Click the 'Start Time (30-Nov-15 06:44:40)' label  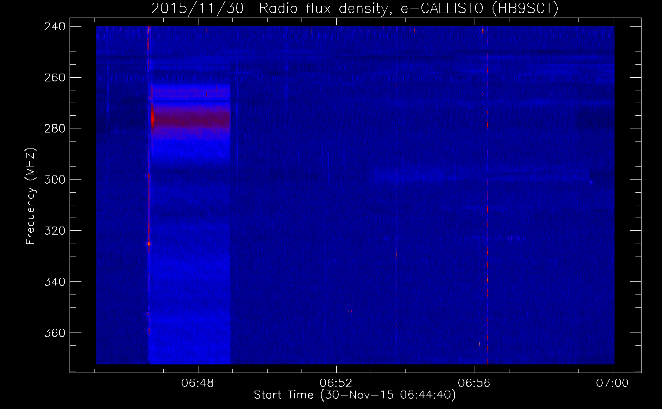(355, 395)
